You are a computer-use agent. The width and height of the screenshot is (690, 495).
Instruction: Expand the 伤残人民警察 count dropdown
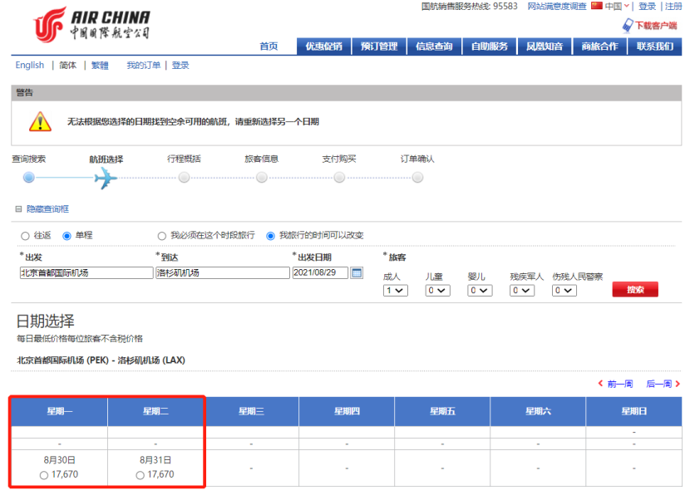(x=564, y=291)
